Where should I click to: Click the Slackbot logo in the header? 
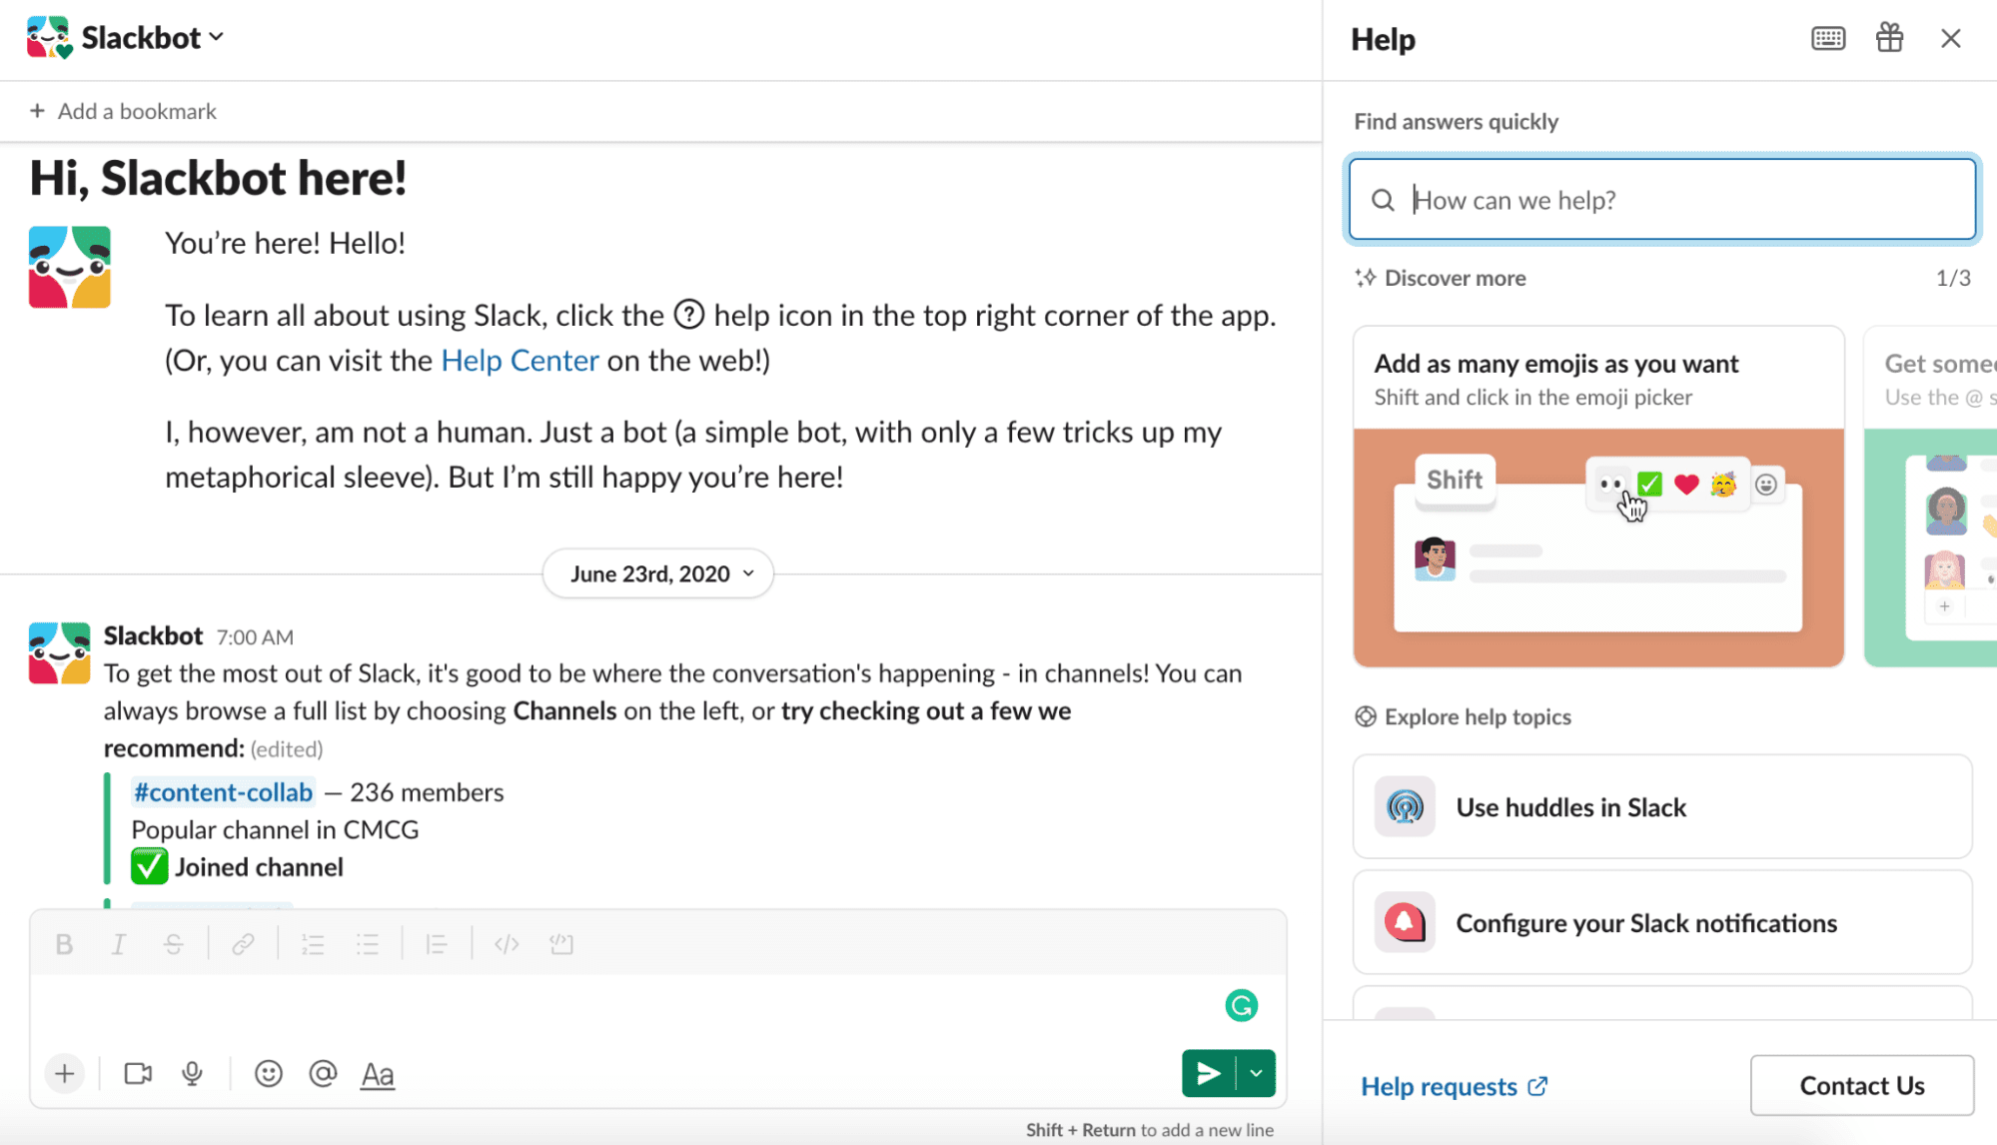coord(49,38)
